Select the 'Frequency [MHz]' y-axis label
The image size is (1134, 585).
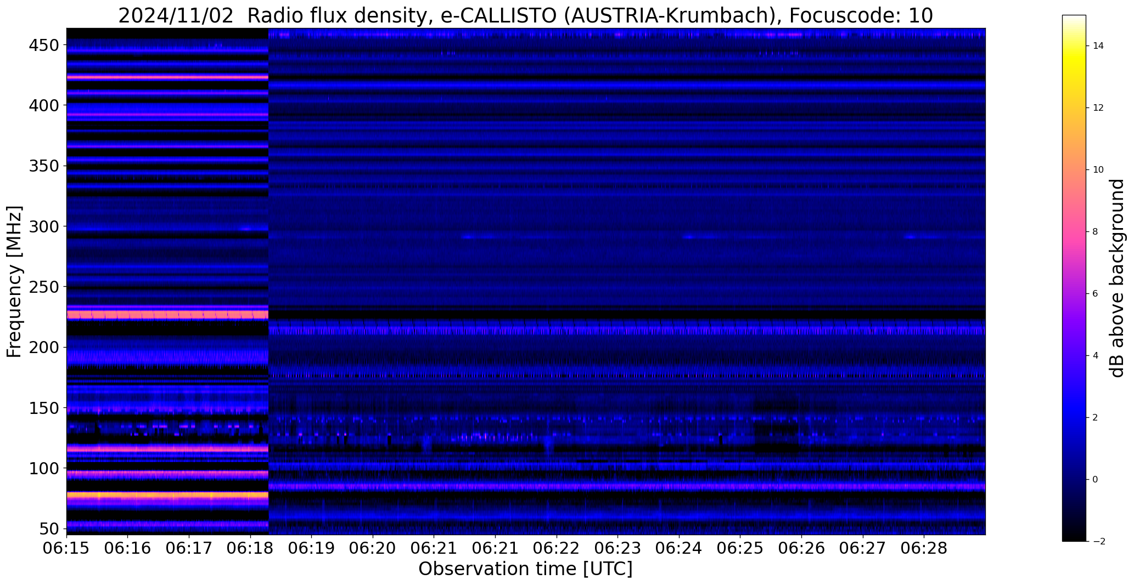15,281
